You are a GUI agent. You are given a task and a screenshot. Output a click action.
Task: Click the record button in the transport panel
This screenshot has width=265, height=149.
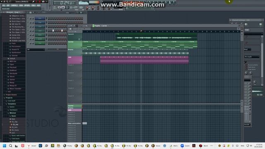click(x=67, y=7)
